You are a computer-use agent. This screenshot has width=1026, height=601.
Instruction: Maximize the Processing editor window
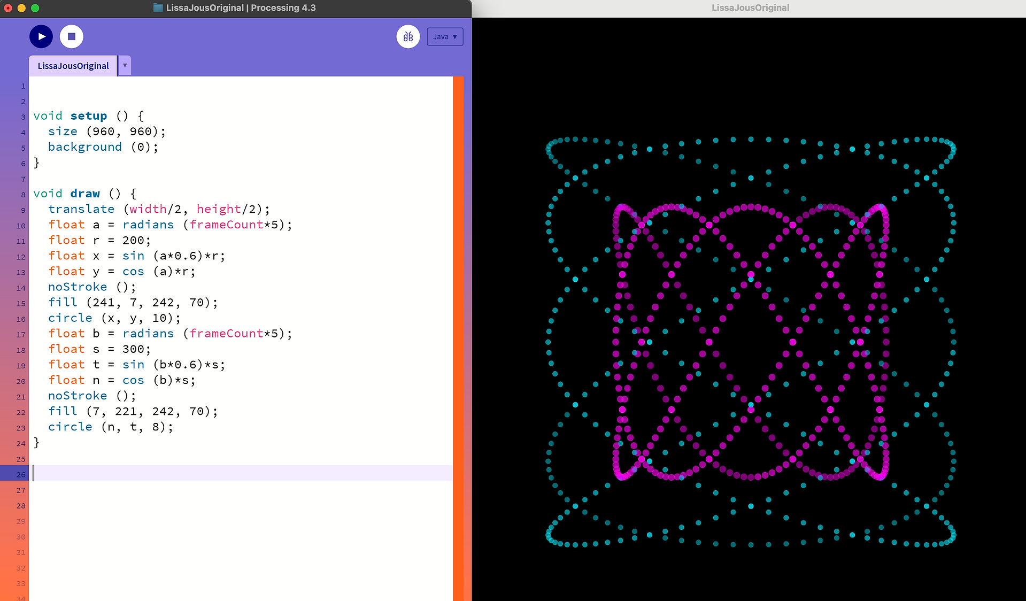[35, 8]
